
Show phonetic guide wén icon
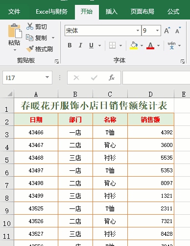(x=171, y=45)
